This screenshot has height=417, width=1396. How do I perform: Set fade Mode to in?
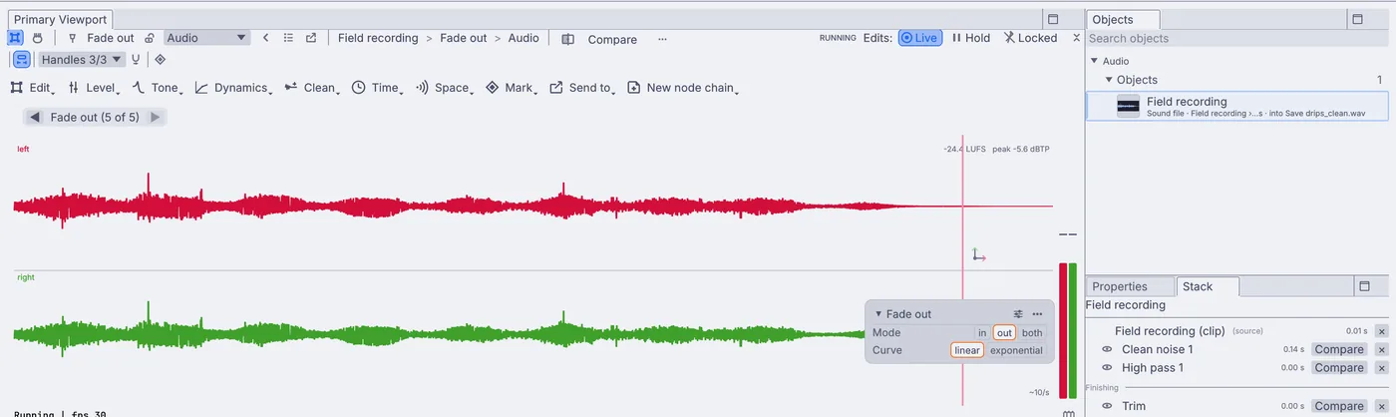(982, 333)
